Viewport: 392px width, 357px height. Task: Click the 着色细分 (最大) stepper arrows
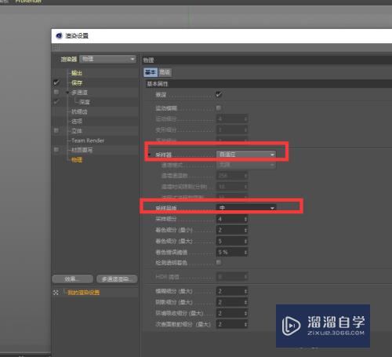pos(245,241)
